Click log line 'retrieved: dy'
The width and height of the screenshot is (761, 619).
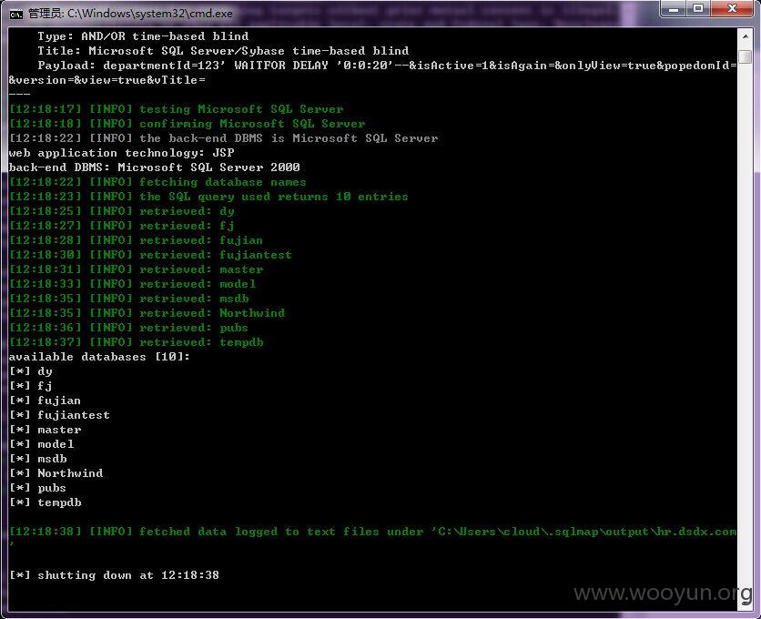tap(121, 211)
